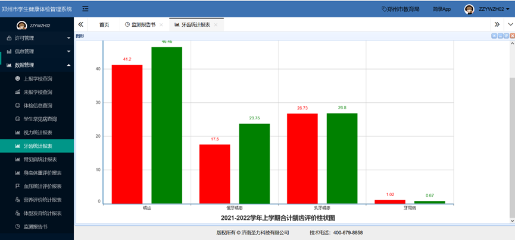Click the 上报学校查询 sidebar icon
Screen dimensions: 515x240
click(17, 78)
